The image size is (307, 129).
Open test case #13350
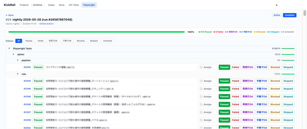[27, 120]
